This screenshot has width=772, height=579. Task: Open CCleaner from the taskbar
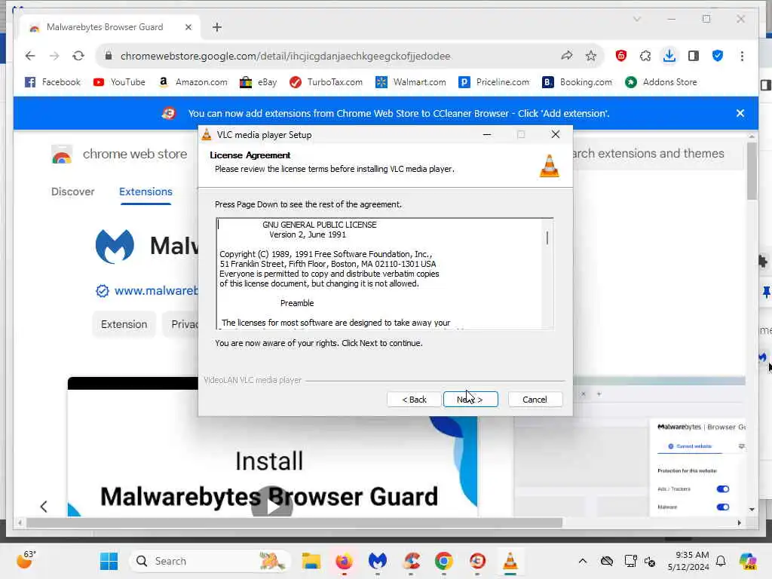click(411, 561)
